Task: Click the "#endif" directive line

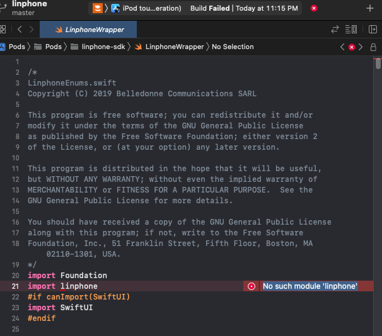Action: click(x=42, y=318)
